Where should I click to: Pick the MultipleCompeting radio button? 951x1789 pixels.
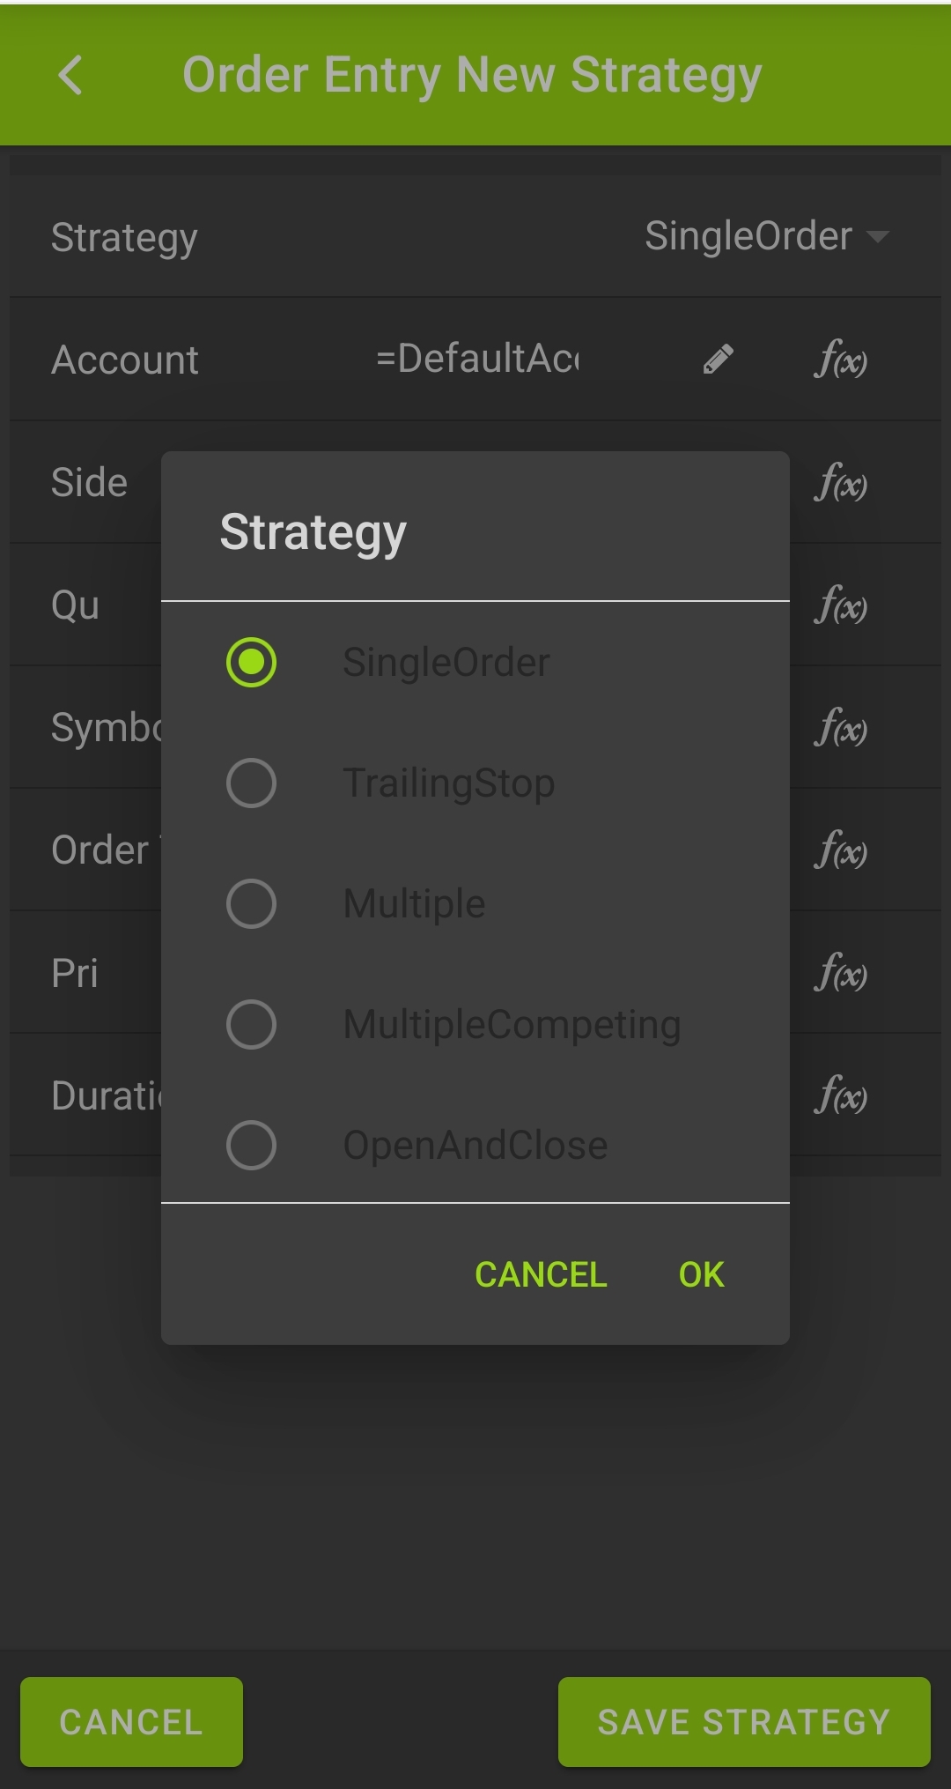(x=251, y=1023)
